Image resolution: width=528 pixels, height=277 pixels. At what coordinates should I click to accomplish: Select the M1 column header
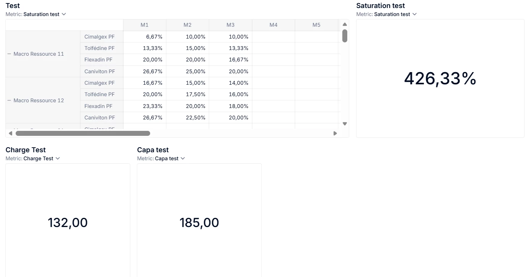click(144, 25)
